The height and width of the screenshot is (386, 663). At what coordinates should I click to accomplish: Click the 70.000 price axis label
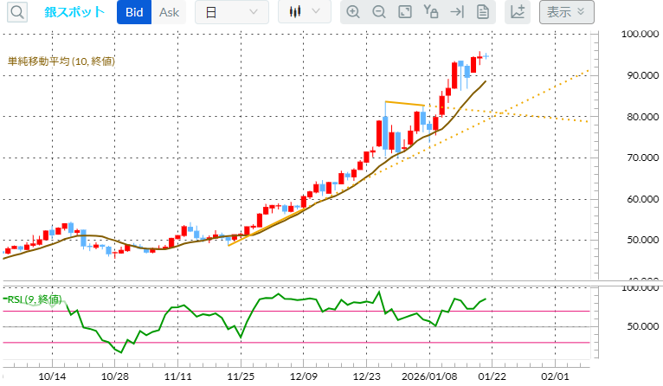pyautogui.click(x=643, y=158)
